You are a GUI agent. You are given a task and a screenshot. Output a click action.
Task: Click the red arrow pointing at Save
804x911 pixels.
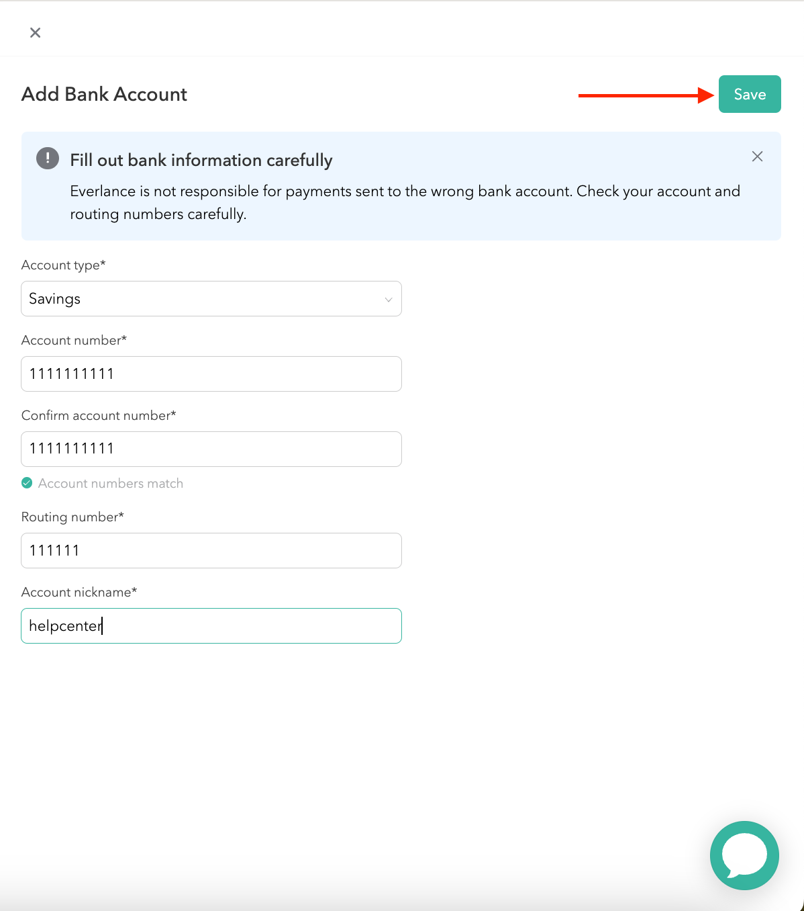tap(644, 95)
